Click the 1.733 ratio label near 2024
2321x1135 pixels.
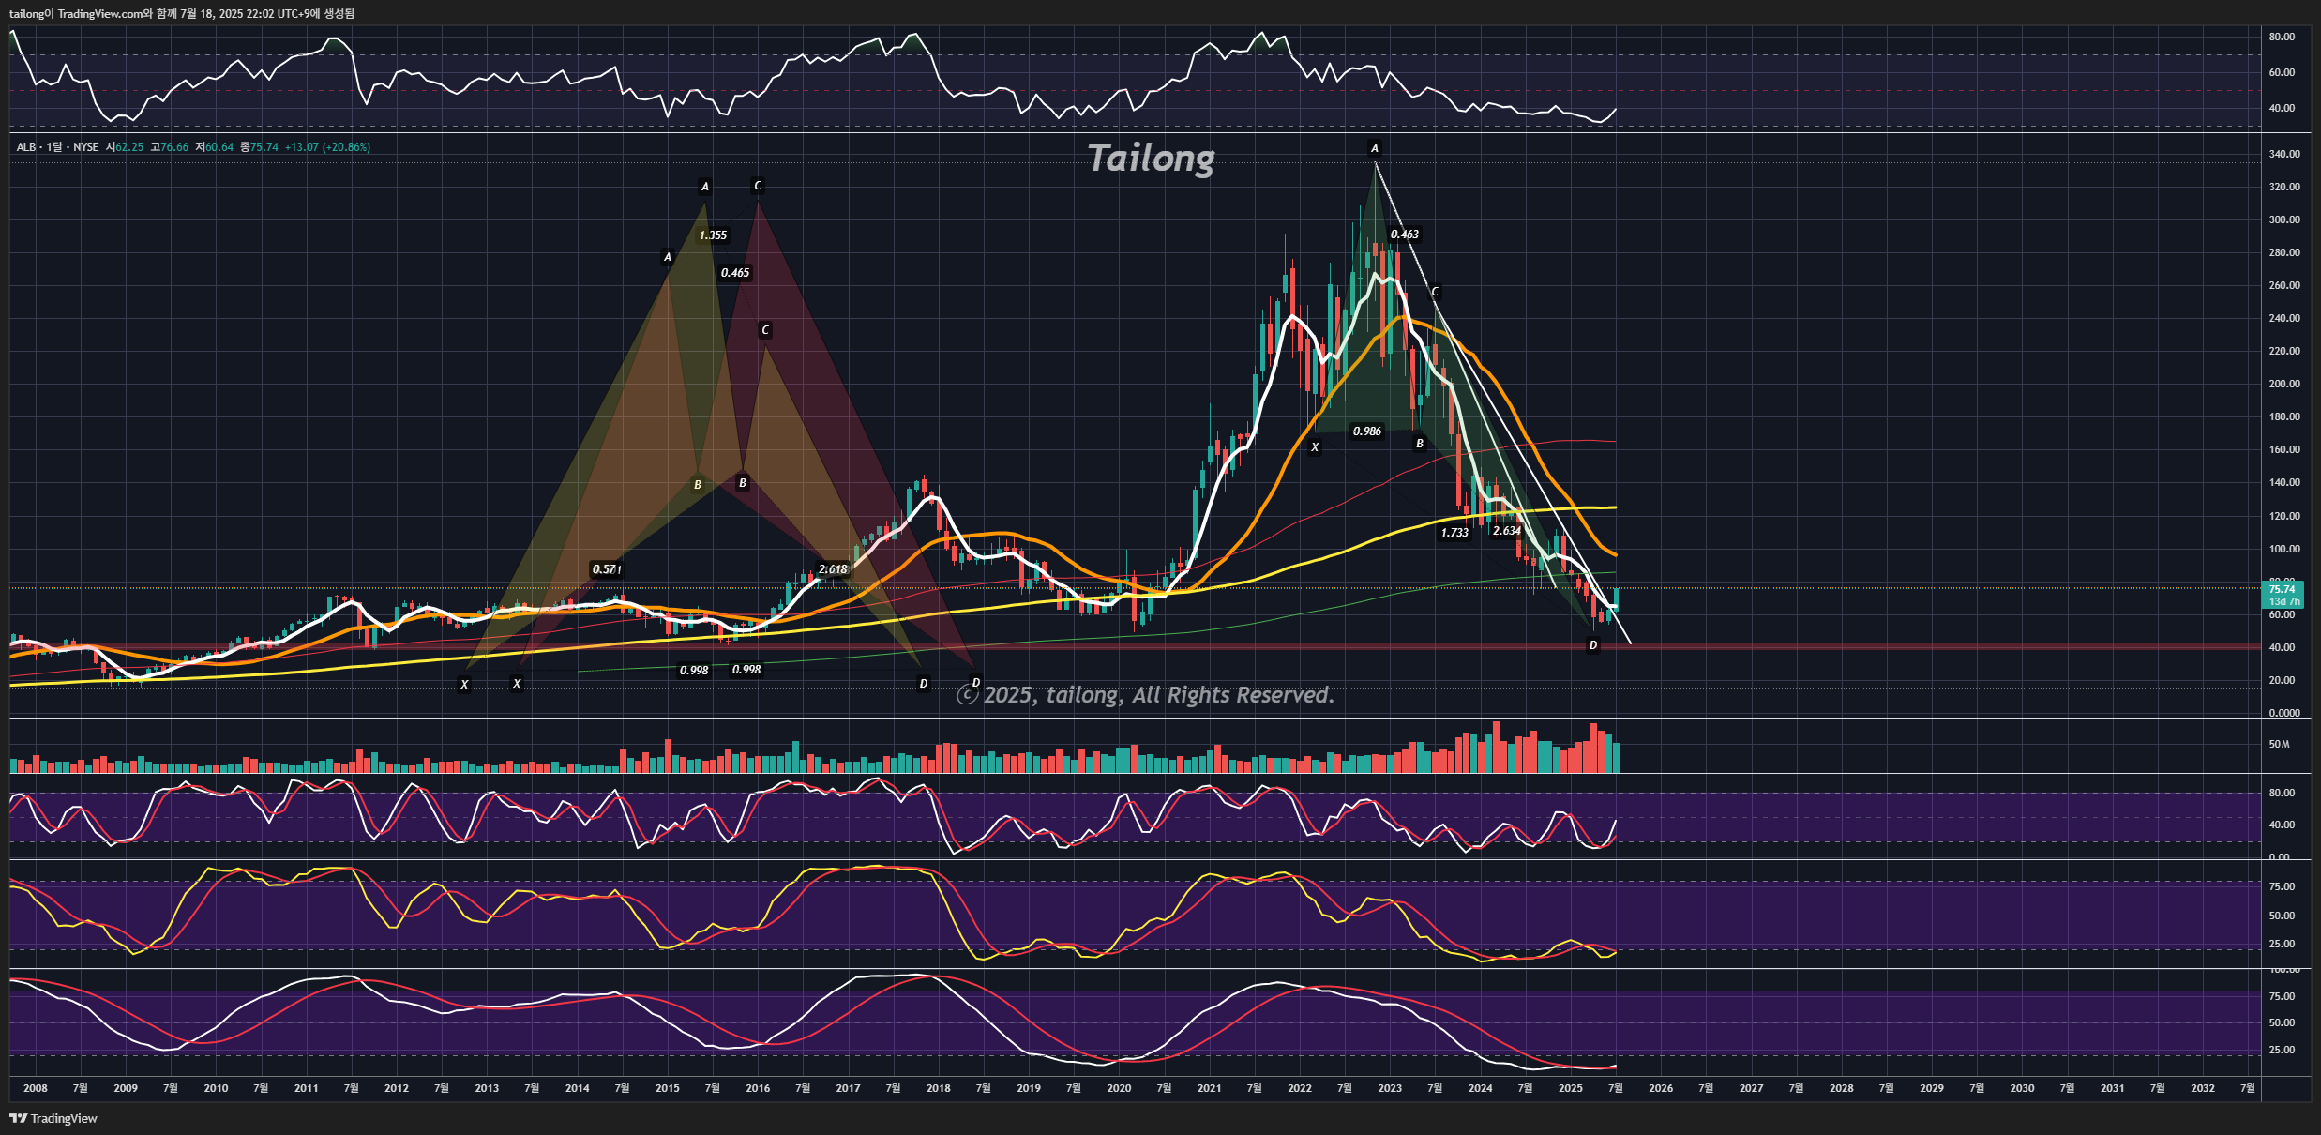[x=1454, y=533]
